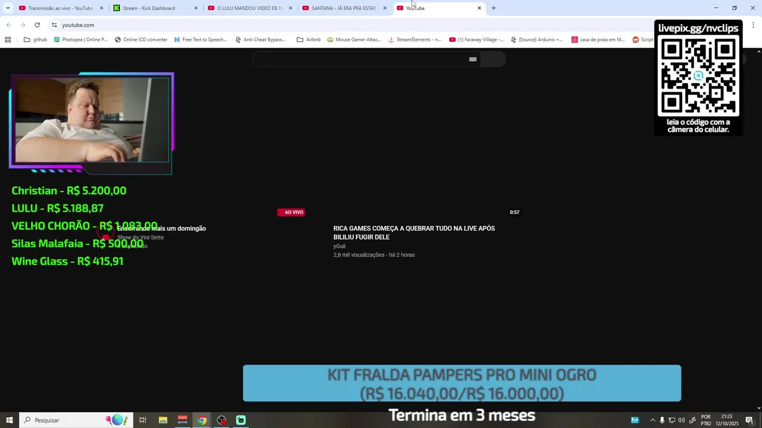Click the microphone tray icon

point(662,420)
